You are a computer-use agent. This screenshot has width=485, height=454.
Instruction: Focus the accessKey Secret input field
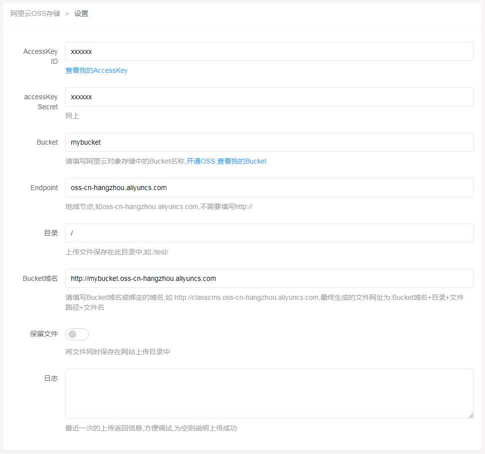(269, 97)
